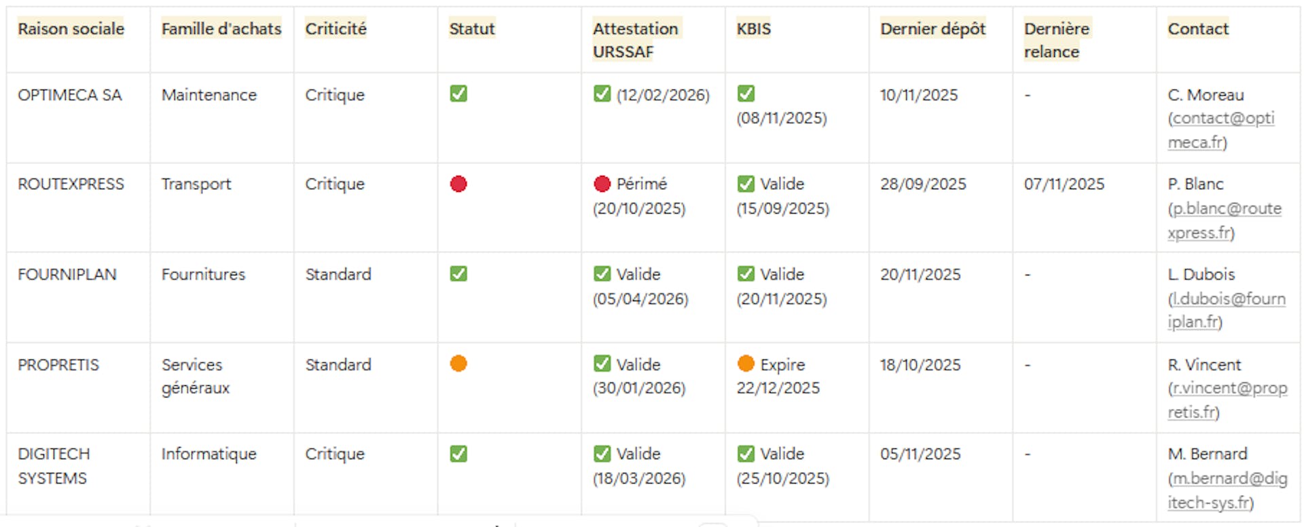Click OPTIMECA SA KBIS green checkmark
Screen dimensions: 1304x527
(x=746, y=94)
